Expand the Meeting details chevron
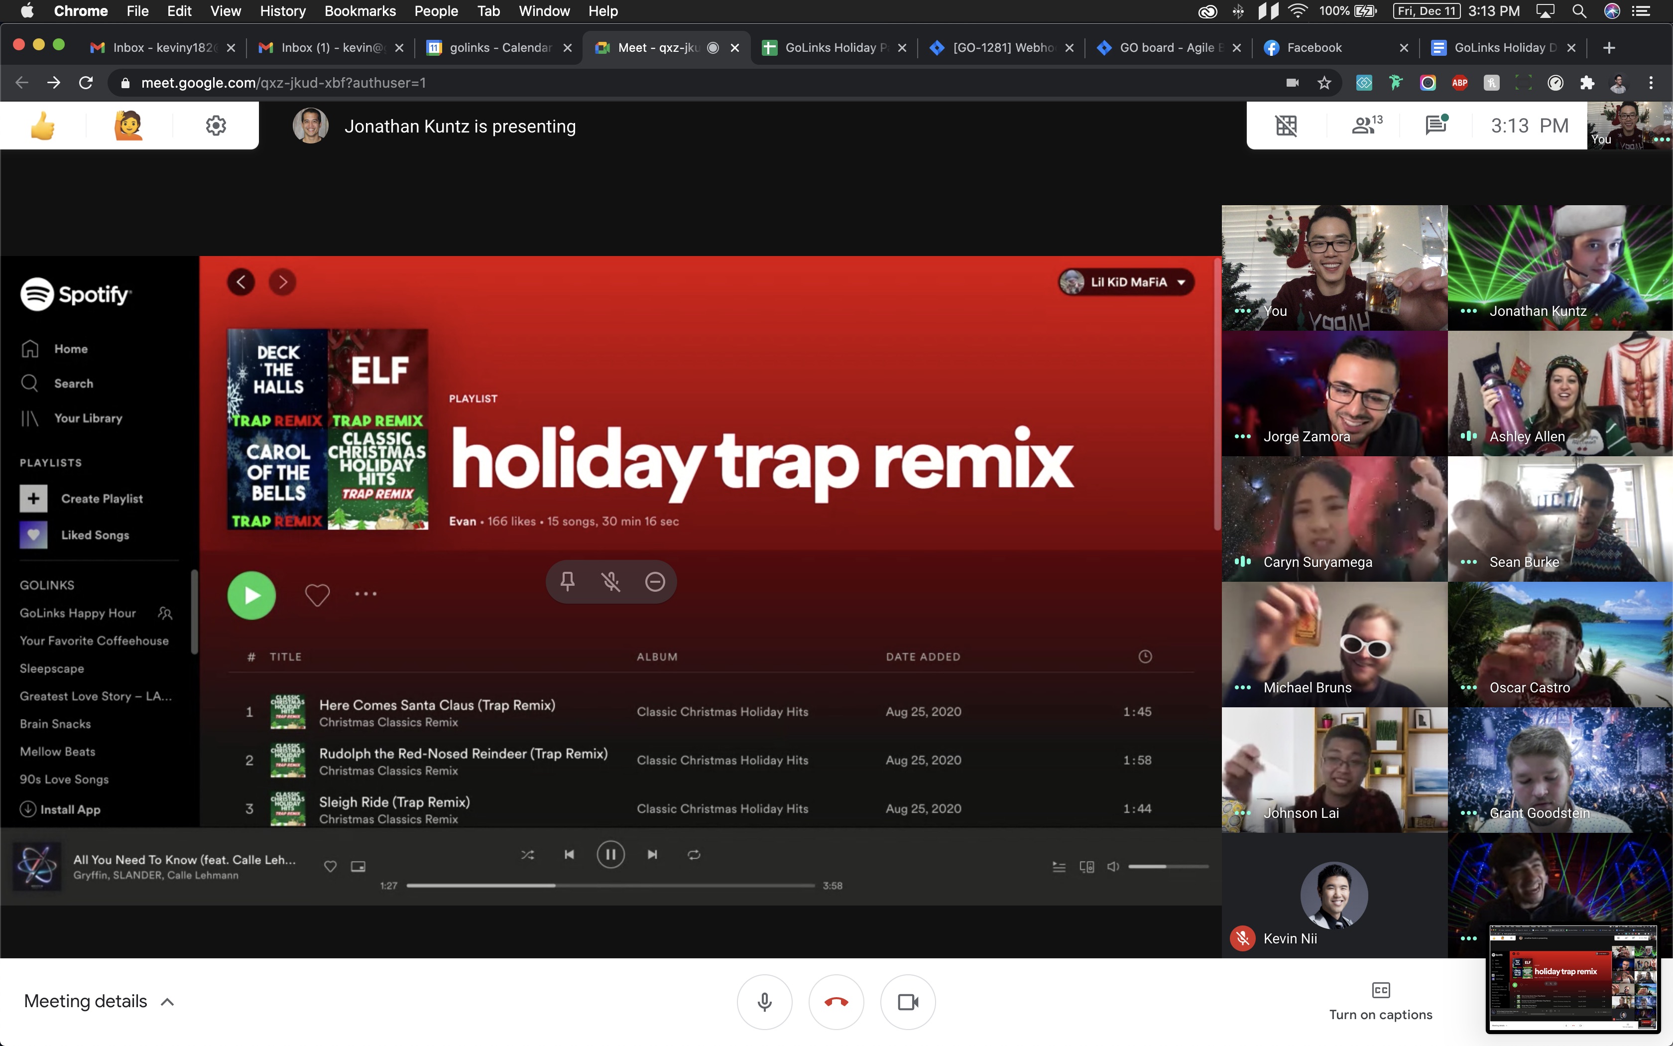 [x=167, y=1002]
